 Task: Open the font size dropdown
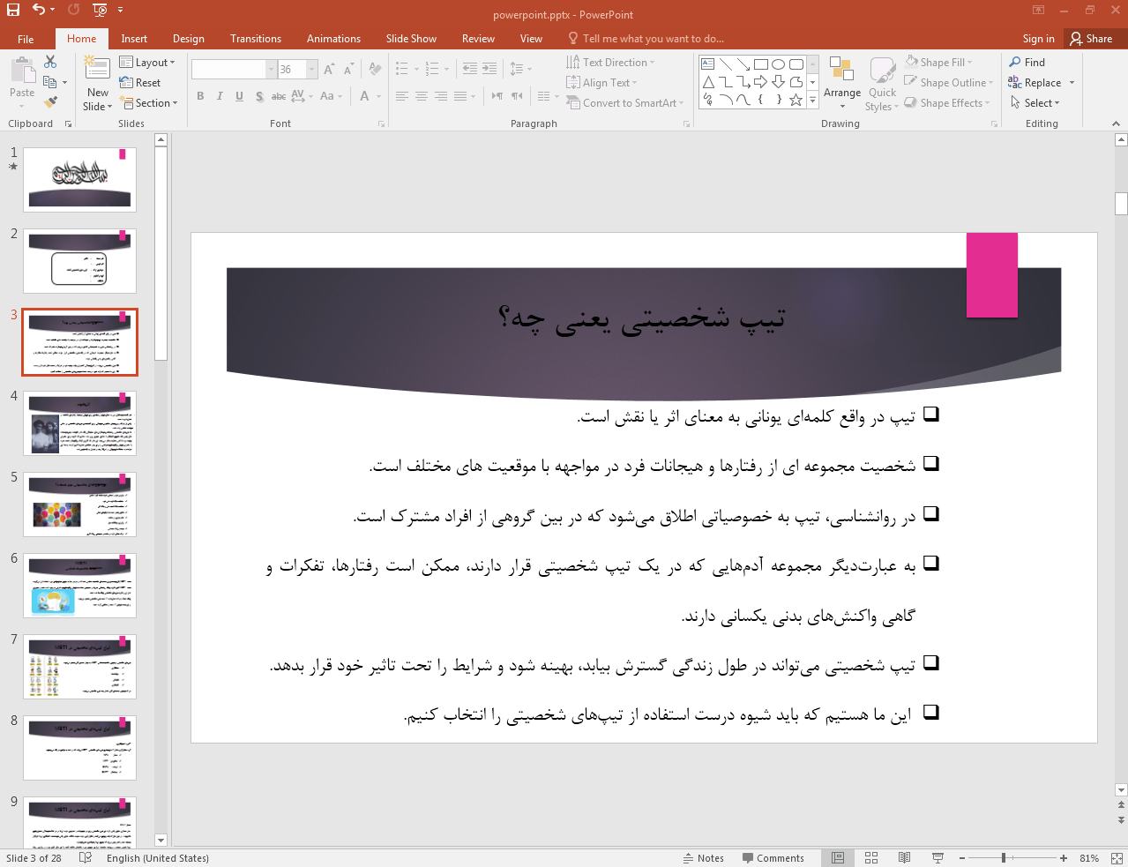click(311, 68)
